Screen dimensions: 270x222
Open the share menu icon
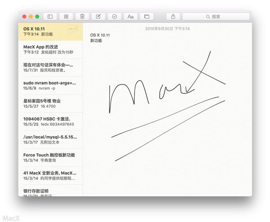tap(173, 17)
